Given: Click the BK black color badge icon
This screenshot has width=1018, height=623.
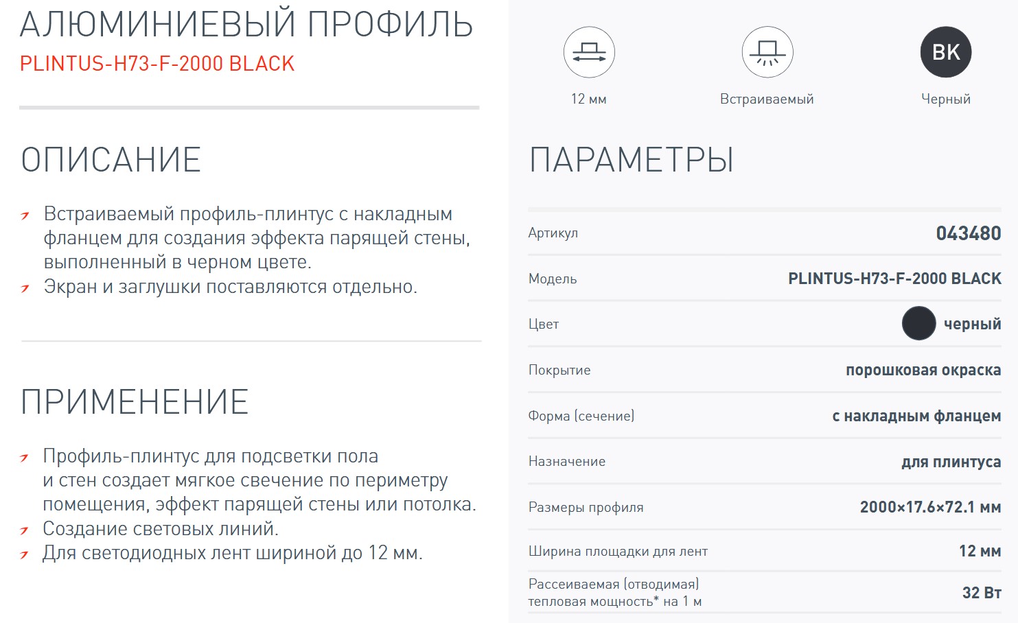Looking at the screenshot, I should 946,52.
